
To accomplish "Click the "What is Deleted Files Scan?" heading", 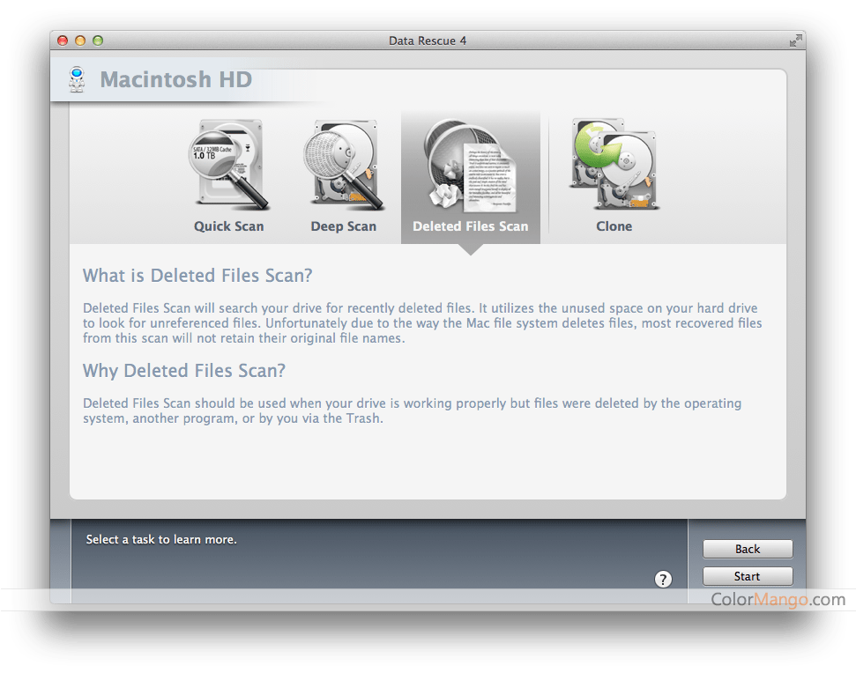I will coord(197,276).
